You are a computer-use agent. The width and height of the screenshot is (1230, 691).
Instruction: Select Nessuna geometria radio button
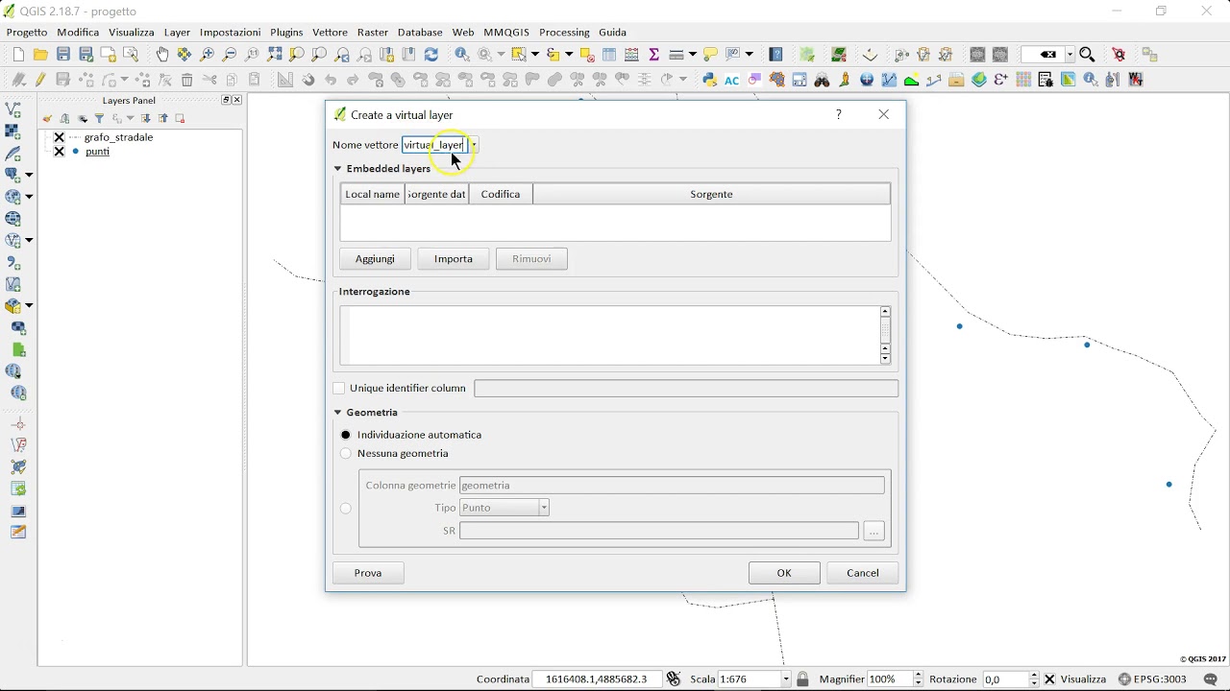click(x=346, y=454)
